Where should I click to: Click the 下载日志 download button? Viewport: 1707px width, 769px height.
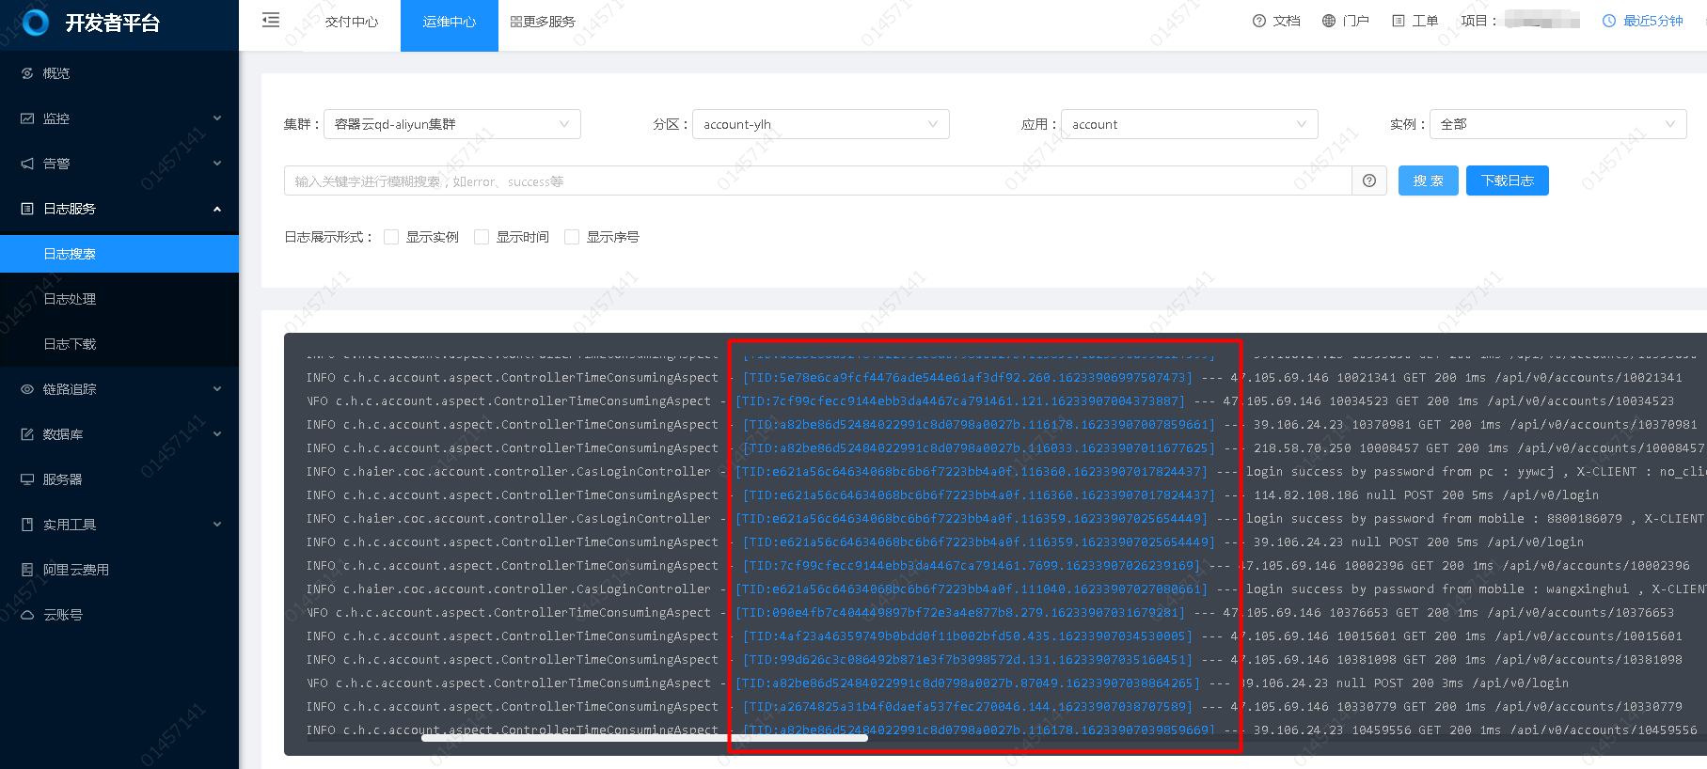[1507, 180]
